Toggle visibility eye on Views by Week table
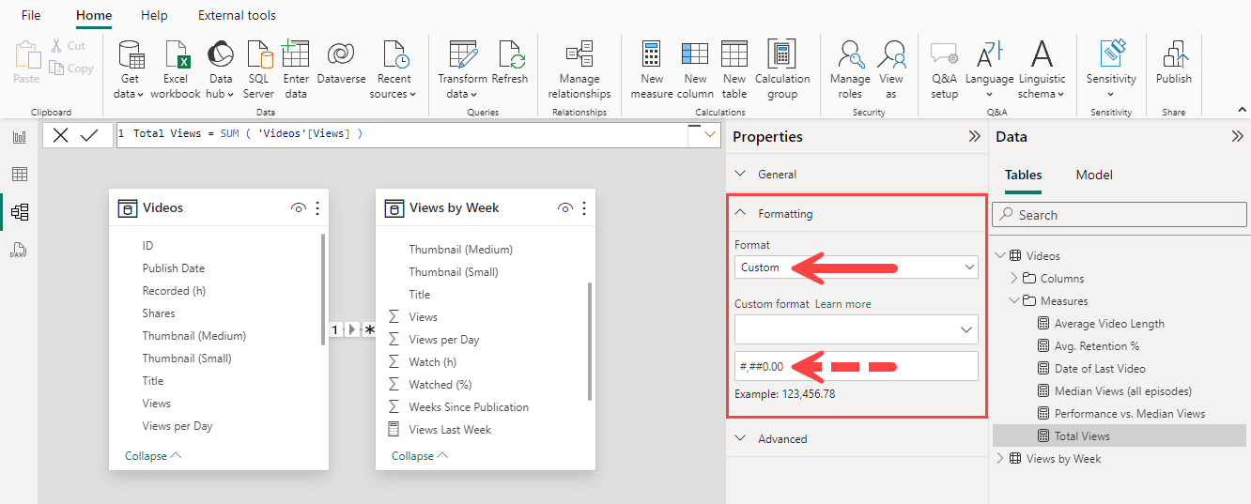This screenshot has width=1251, height=504. point(565,208)
